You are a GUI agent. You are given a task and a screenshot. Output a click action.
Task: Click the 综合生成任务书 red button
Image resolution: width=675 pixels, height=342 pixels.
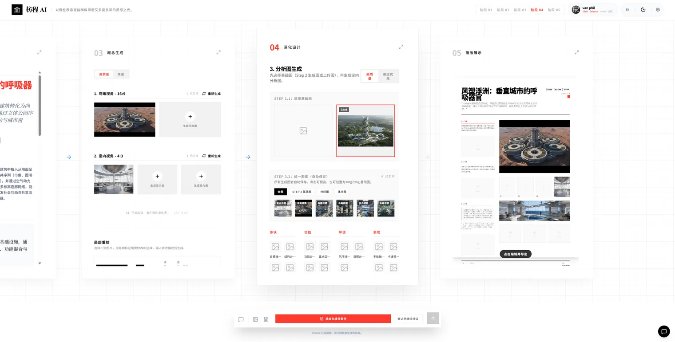[333, 318]
